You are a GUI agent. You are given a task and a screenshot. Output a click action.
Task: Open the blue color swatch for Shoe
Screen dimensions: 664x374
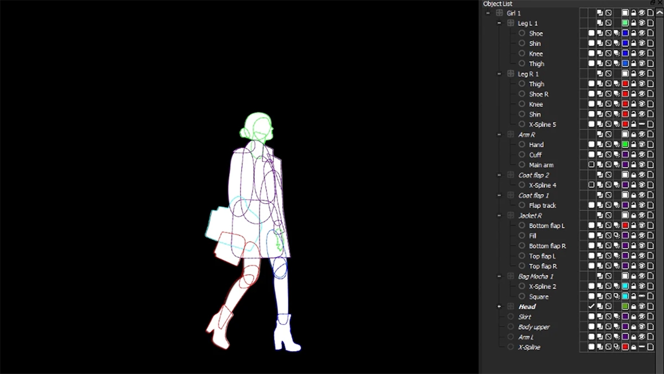tap(625, 33)
